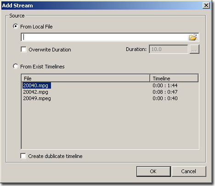Open the browse folder icon for local file
215x186 pixels.
point(193,37)
